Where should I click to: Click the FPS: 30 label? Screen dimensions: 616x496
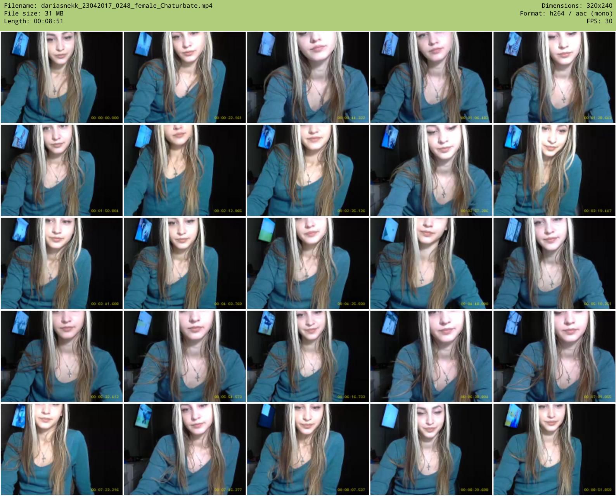pyautogui.click(x=599, y=21)
